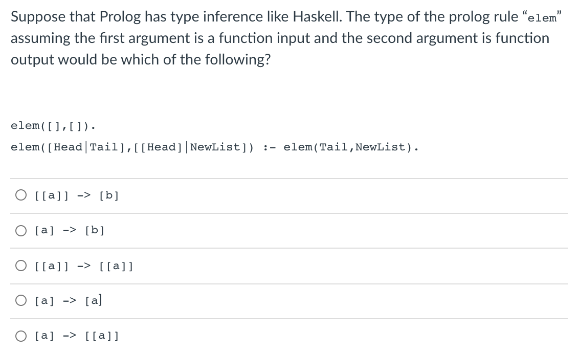The height and width of the screenshot is (353, 579).
Task: Mark the [a] -> [a] radio button
Action: [x=21, y=301]
